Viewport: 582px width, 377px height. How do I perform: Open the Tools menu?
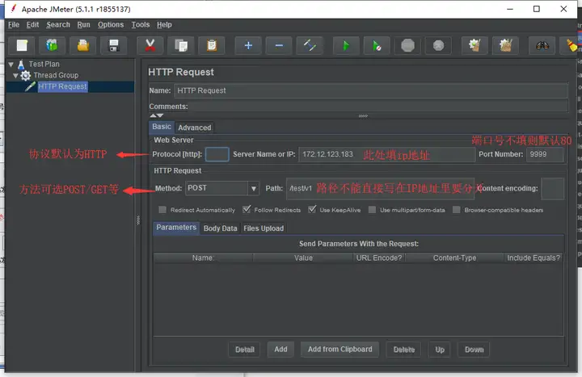(141, 25)
